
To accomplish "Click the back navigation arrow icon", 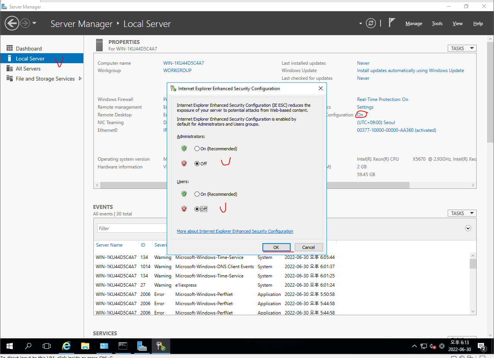I will [12, 24].
